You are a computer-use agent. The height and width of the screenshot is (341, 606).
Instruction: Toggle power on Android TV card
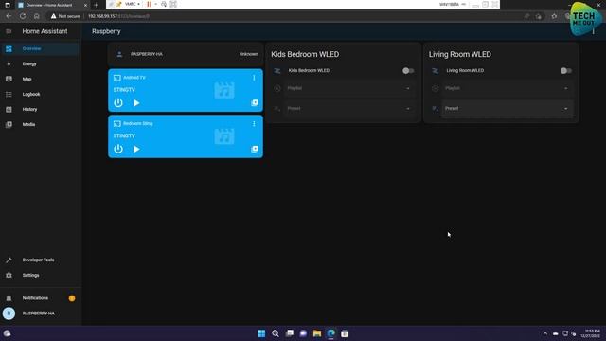[118, 103]
